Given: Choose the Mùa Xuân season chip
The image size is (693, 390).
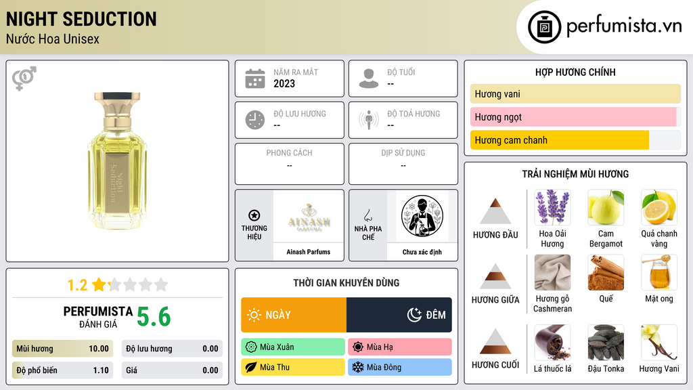Looking at the screenshot, I should [293, 347].
